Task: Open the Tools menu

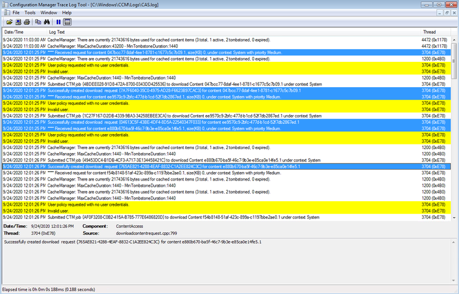Action: coord(30,12)
